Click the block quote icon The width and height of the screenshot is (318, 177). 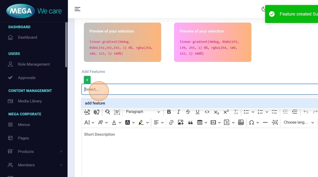point(190,122)
